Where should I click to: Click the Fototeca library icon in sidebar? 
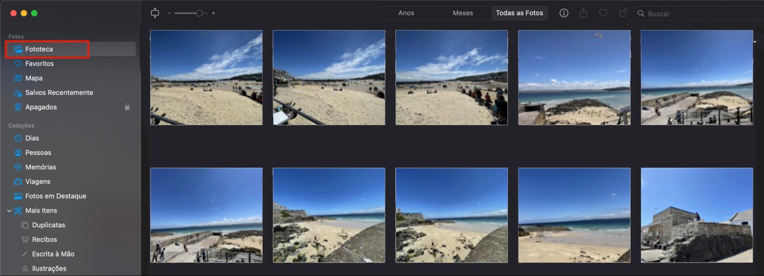point(18,49)
